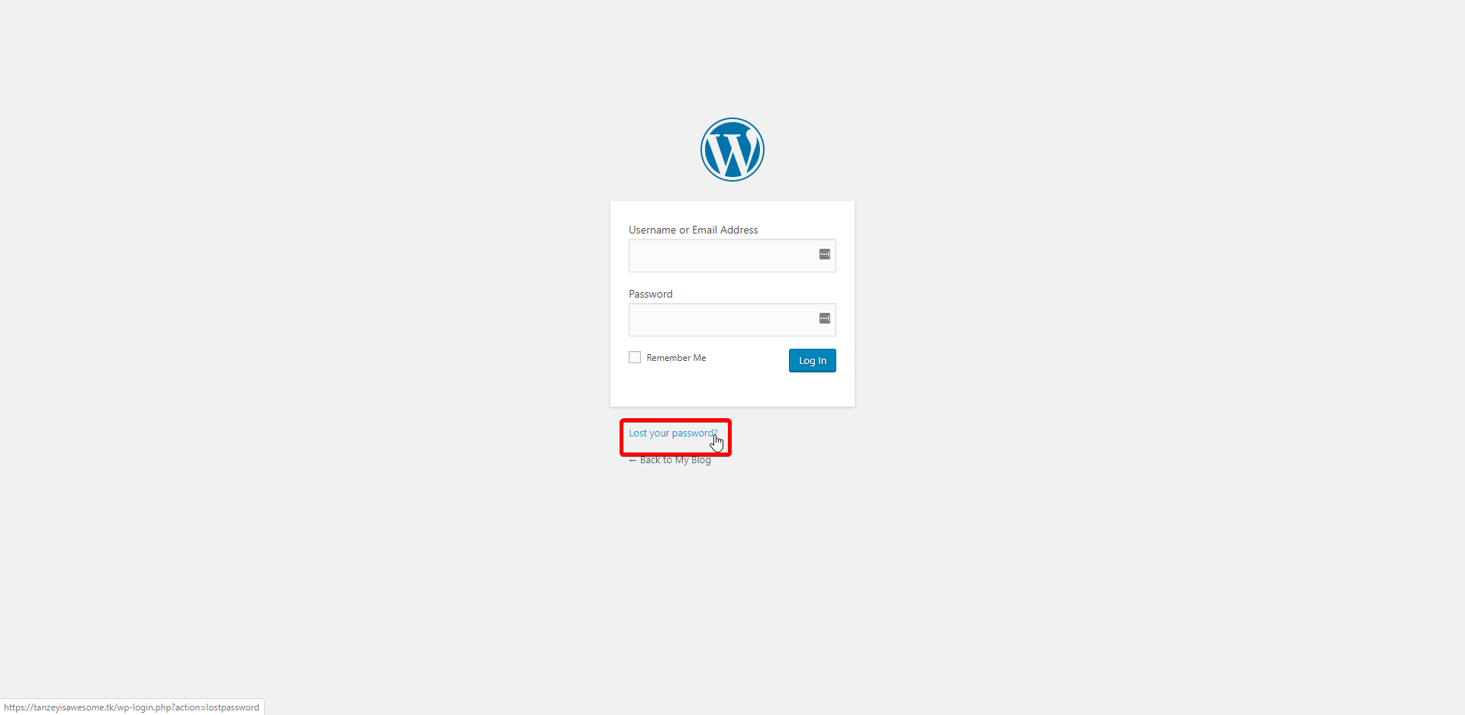Click the red highlight box around lost password
1465x715 pixels.
(675, 437)
